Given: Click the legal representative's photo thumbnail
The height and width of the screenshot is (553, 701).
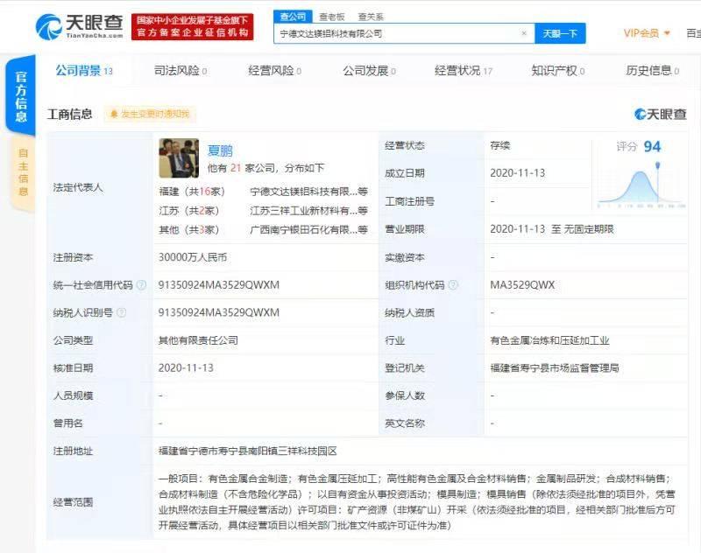Looking at the screenshot, I should pyautogui.click(x=179, y=158).
